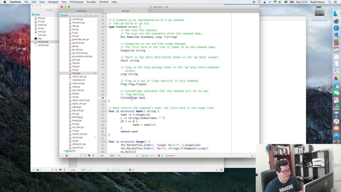Toggle the fold marker on line 30
The width and height of the screenshot is (341, 192).
(105, 27)
